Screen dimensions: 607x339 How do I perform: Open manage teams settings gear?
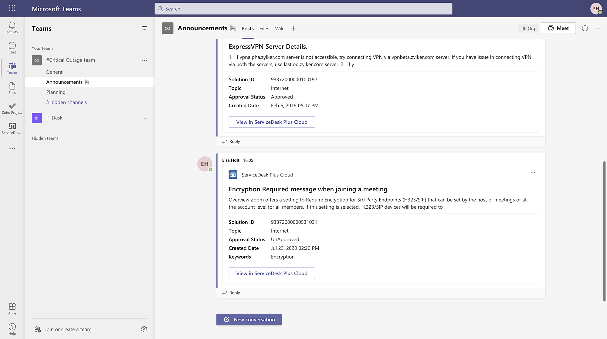[144, 329]
